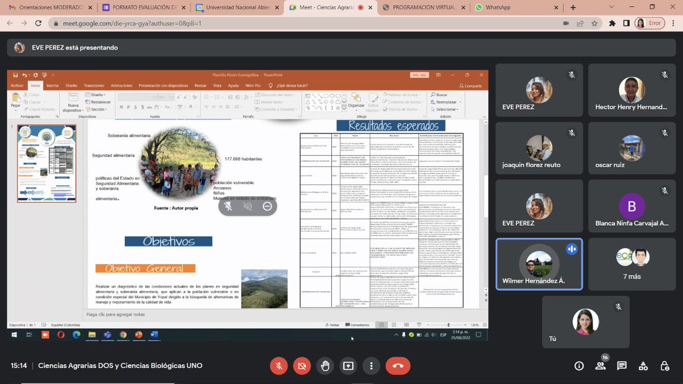Open the Activities shapes icon
This screenshot has height=384, width=683.
643,366
